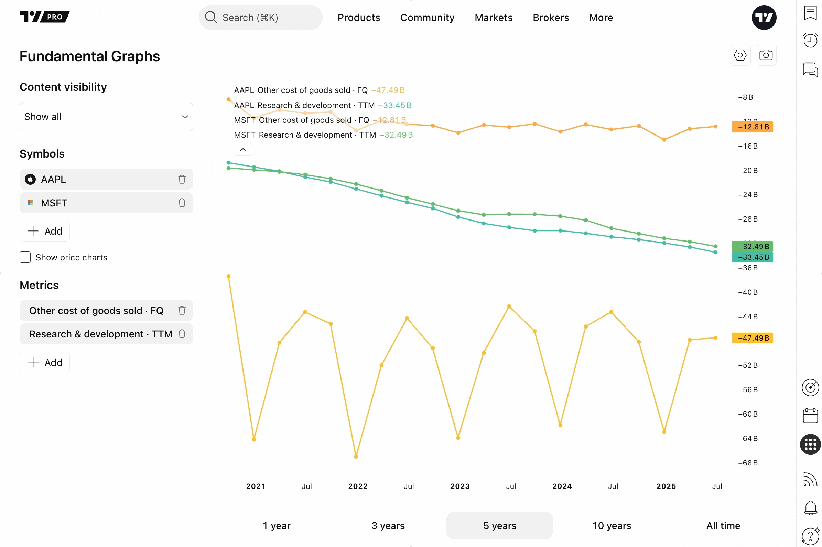Open the help center question icon
The height and width of the screenshot is (547, 822).
point(810,536)
